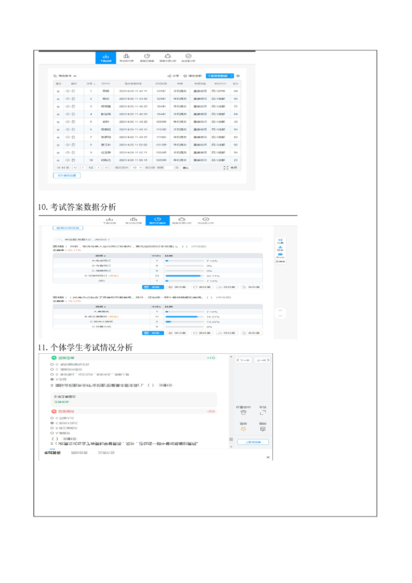Open the download data dropdown arrow
Image resolution: width=412 pixels, height=583 pixels.
coord(232,76)
